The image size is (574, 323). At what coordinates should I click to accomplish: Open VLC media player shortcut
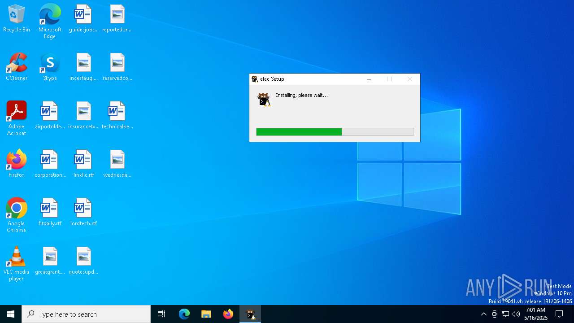(17, 264)
